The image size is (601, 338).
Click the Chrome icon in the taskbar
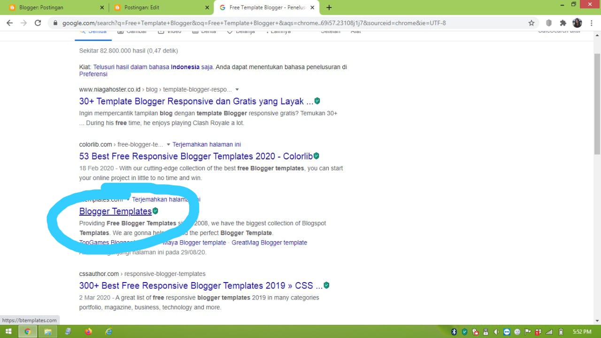pyautogui.click(x=28, y=331)
